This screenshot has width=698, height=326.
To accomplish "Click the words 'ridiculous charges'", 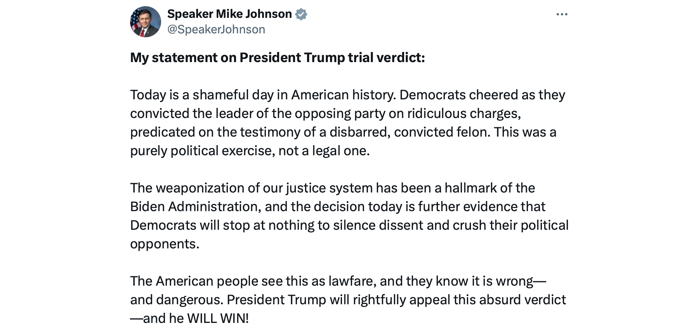I will pyautogui.click(x=464, y=113).
